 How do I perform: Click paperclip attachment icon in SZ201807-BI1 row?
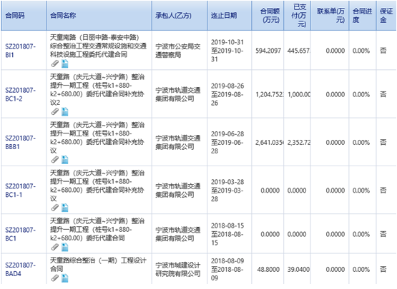coord(54,64)
